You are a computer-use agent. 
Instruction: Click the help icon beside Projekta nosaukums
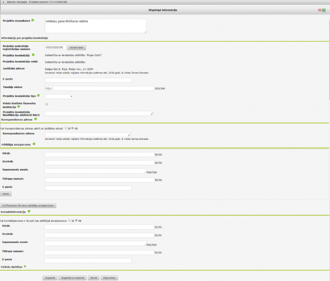pos(33,20)
